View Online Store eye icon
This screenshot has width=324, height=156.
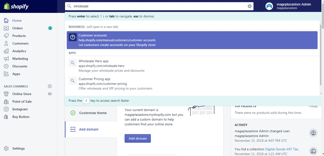(x=50, y=94)
